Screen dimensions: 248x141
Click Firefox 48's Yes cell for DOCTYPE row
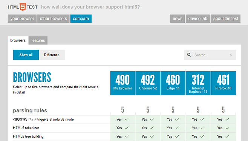click(224, 119)
